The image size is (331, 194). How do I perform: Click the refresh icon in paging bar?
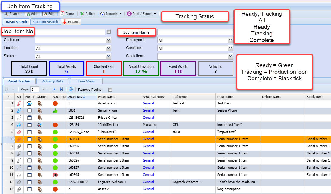tap(71, 89)
